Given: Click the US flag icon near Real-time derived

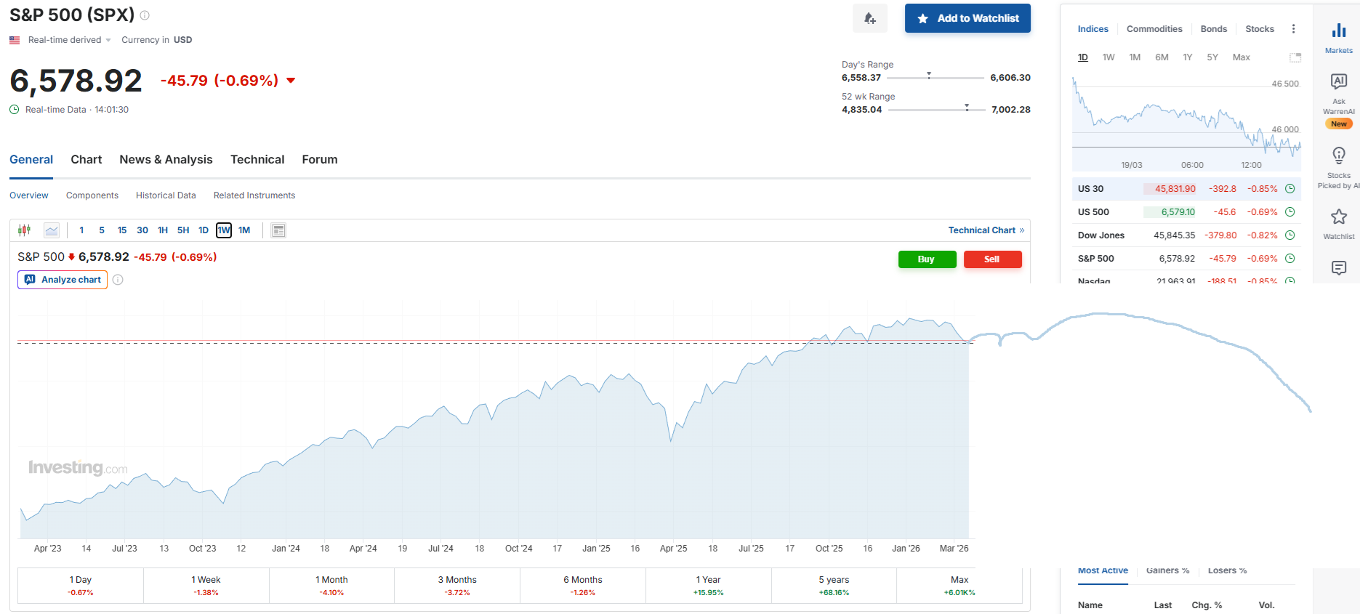Looking at the screenshot, I should click(15, 40).
